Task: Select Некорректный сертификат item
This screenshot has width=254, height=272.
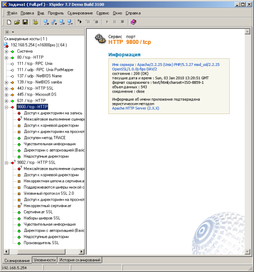Action: [x=47, y=206]
